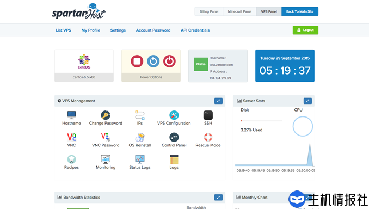
Task: Click the red power off button
Action: tap(169, 61)
